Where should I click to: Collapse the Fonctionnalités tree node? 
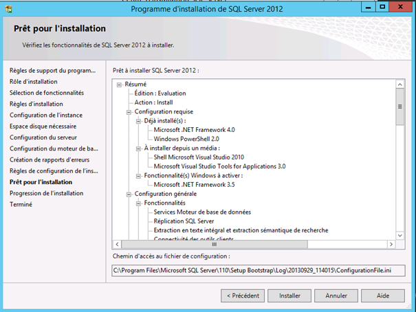tap(138, 203)
